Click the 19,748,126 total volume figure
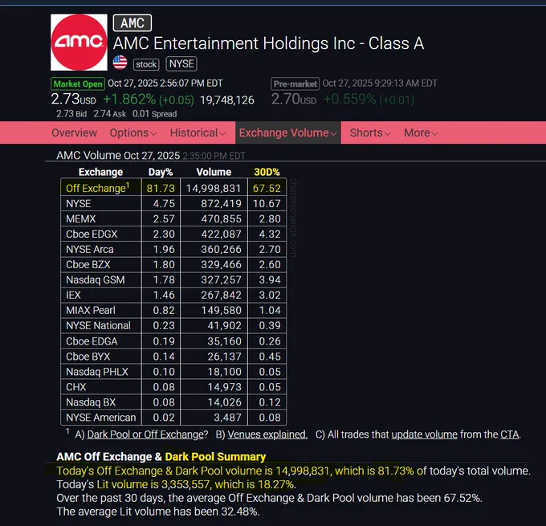The image size is (546, 526). click(227, 100)
